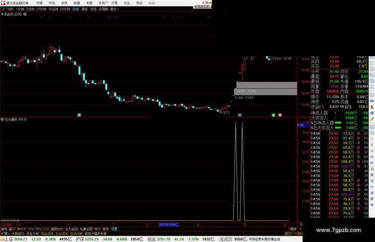Expand the 扩展 panel toggle
Viewport: 375px width, 242px height.
pos(5,234)
